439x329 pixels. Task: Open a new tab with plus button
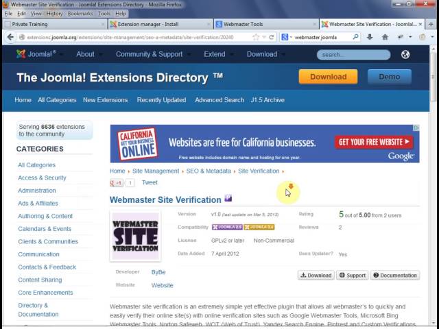pos(431,24)
